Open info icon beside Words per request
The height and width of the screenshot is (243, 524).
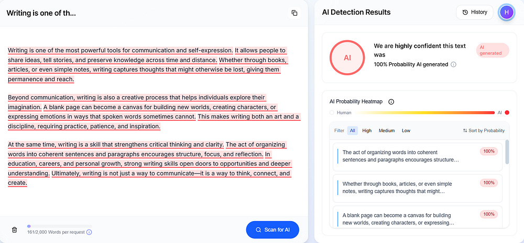(x=89, y=232)
